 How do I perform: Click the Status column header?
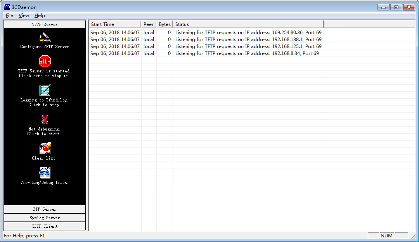(x=248, y=24)
